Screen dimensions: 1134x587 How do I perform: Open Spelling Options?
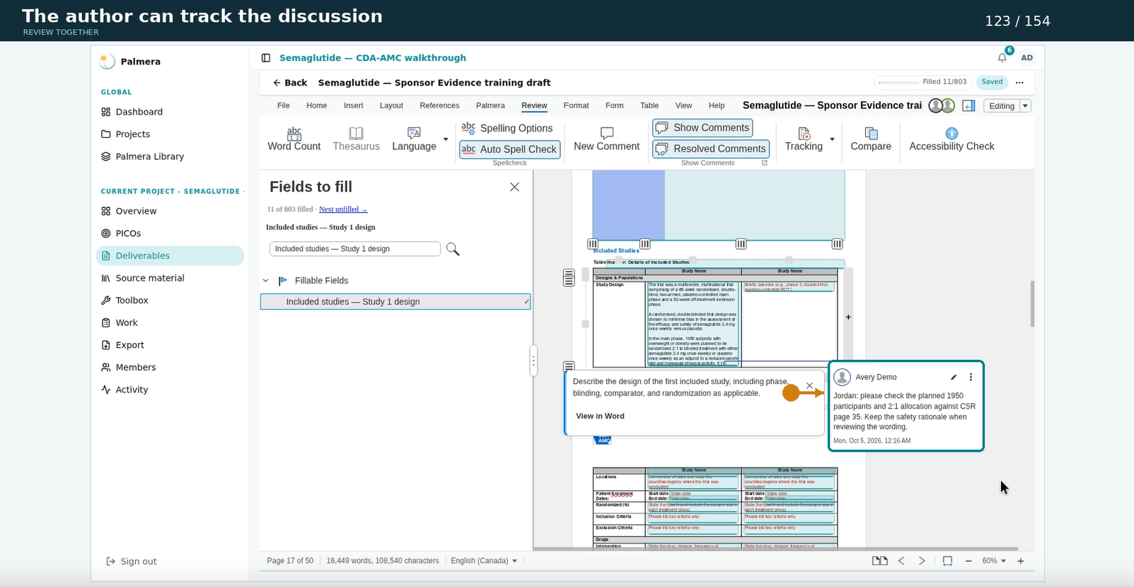tap(507, 128)
